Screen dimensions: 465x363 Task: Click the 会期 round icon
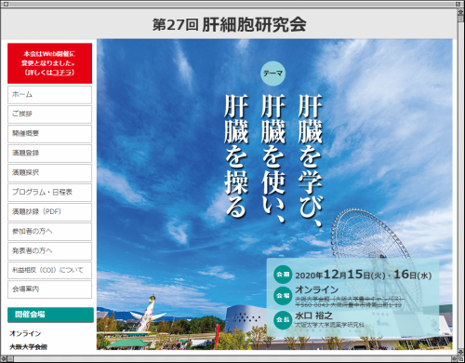pos(283,275)
